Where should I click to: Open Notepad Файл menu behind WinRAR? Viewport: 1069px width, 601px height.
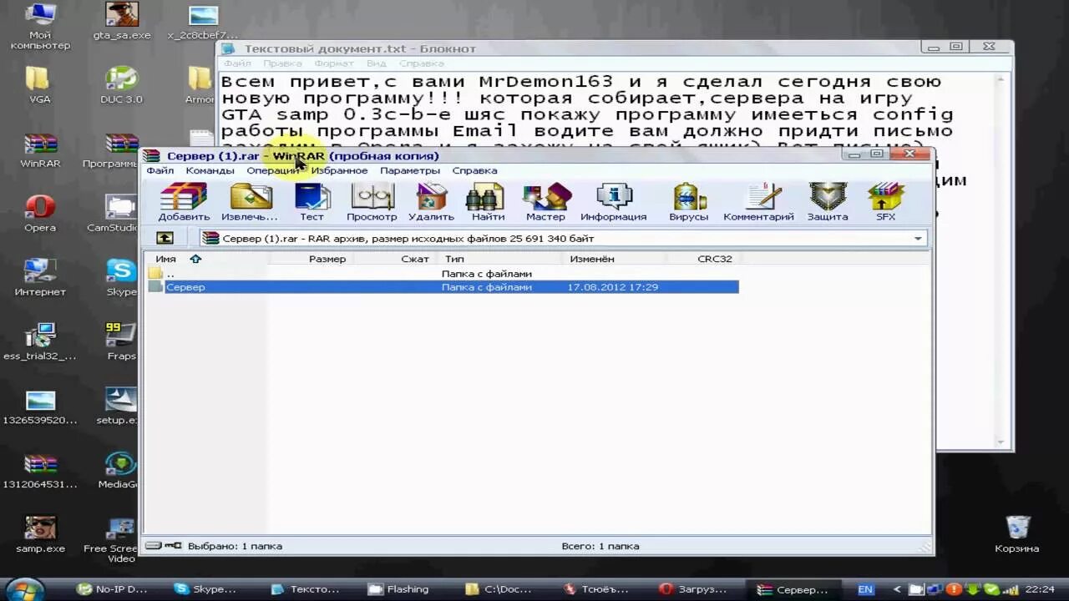tap(237, 63)
